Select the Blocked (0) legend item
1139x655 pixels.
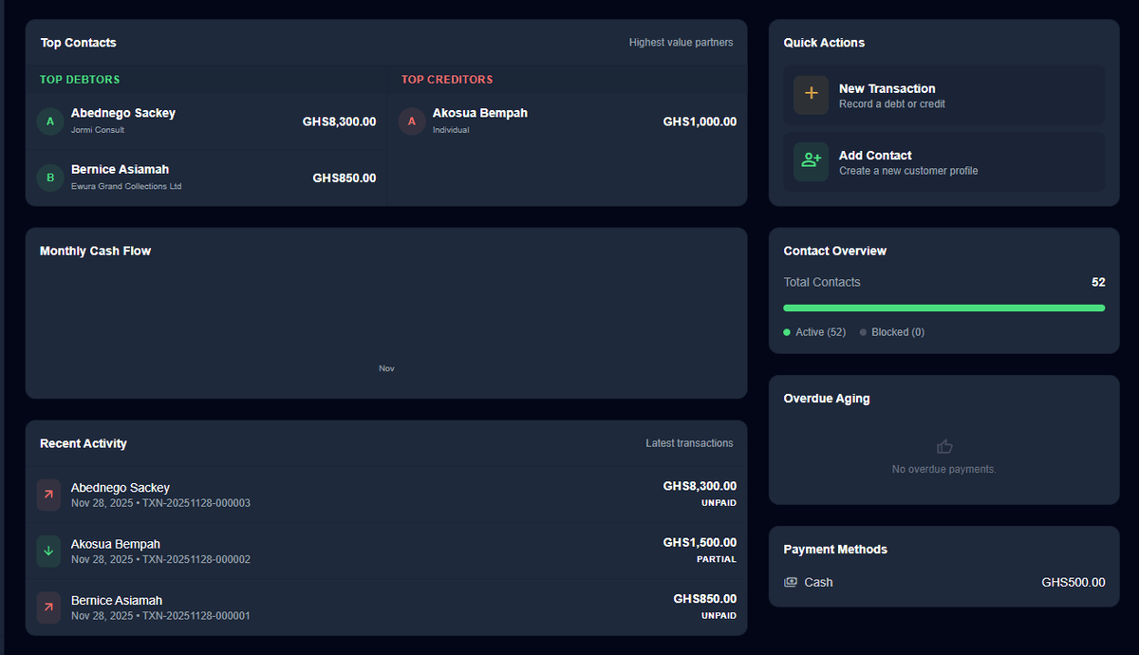[892, 332]
